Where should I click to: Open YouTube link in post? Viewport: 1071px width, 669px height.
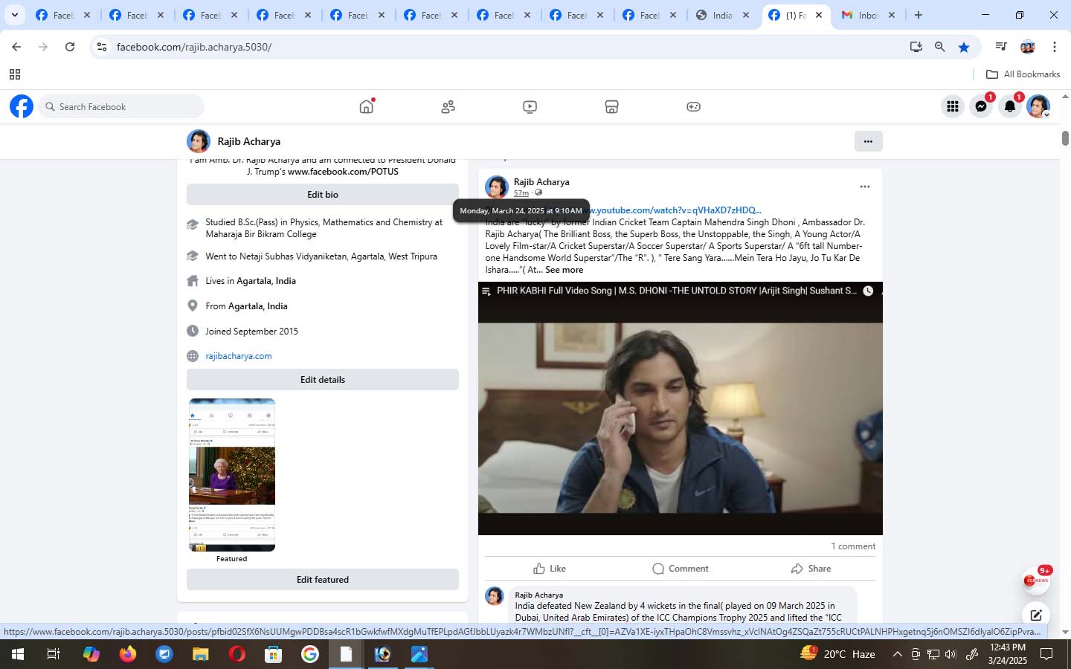[675, 210]
